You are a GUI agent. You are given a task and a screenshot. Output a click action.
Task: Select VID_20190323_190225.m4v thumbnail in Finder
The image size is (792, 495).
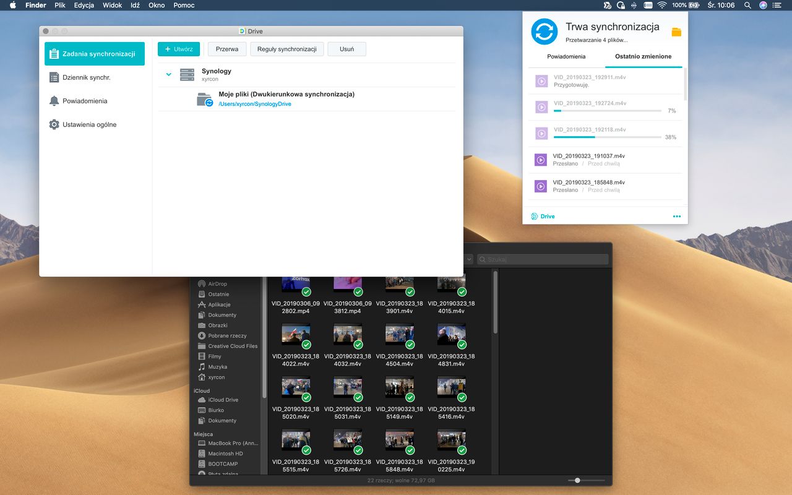pyautogui.click(x=452, y=440)
